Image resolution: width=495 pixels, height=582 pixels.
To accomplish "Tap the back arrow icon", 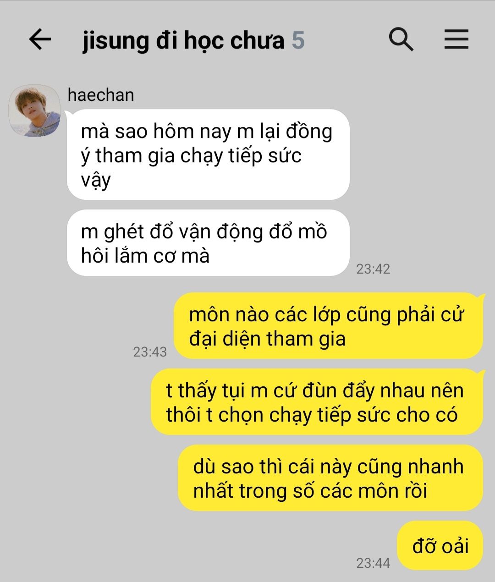I will click(x=40, y=39).
